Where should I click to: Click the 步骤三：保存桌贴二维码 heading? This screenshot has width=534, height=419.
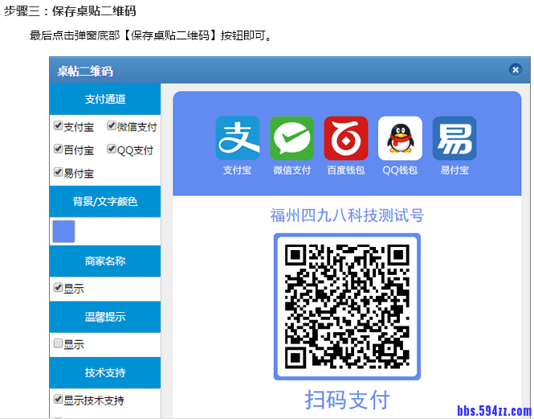tap(70, 11)
